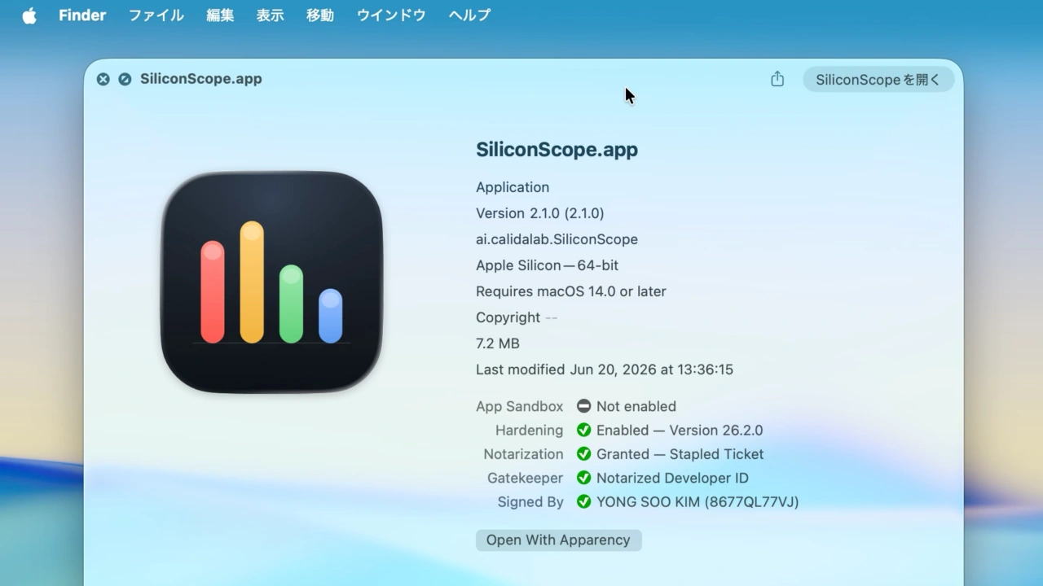Click the 7.2 MB size text
Screen dimensions: 1043x586
coord(498,343)
